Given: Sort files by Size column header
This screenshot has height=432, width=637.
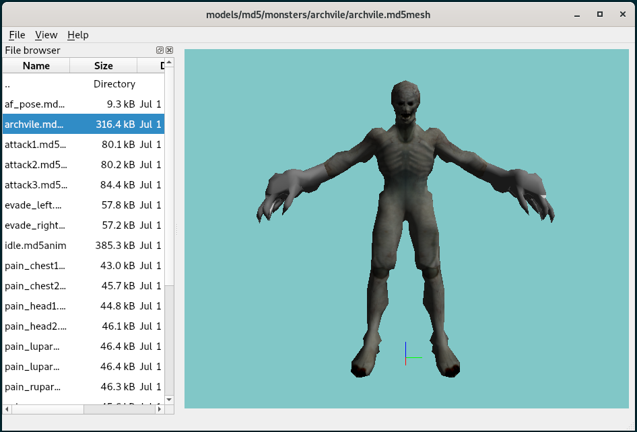Looking at the screenshot, I should (x=103, y=65).
